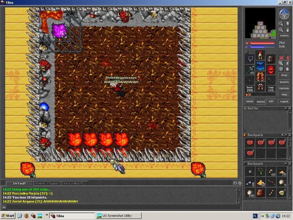Click the red health bar
This screenshot has height=220, width=293.
coord(263,43)
